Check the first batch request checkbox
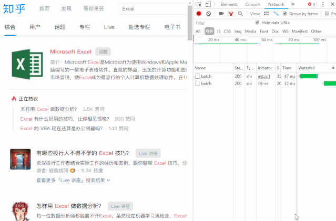The height and width of the screenshot is (221, 336). (x=197, y=76)
